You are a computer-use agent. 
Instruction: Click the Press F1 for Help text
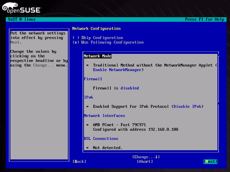pyautogui.click(x=204, y=20)
